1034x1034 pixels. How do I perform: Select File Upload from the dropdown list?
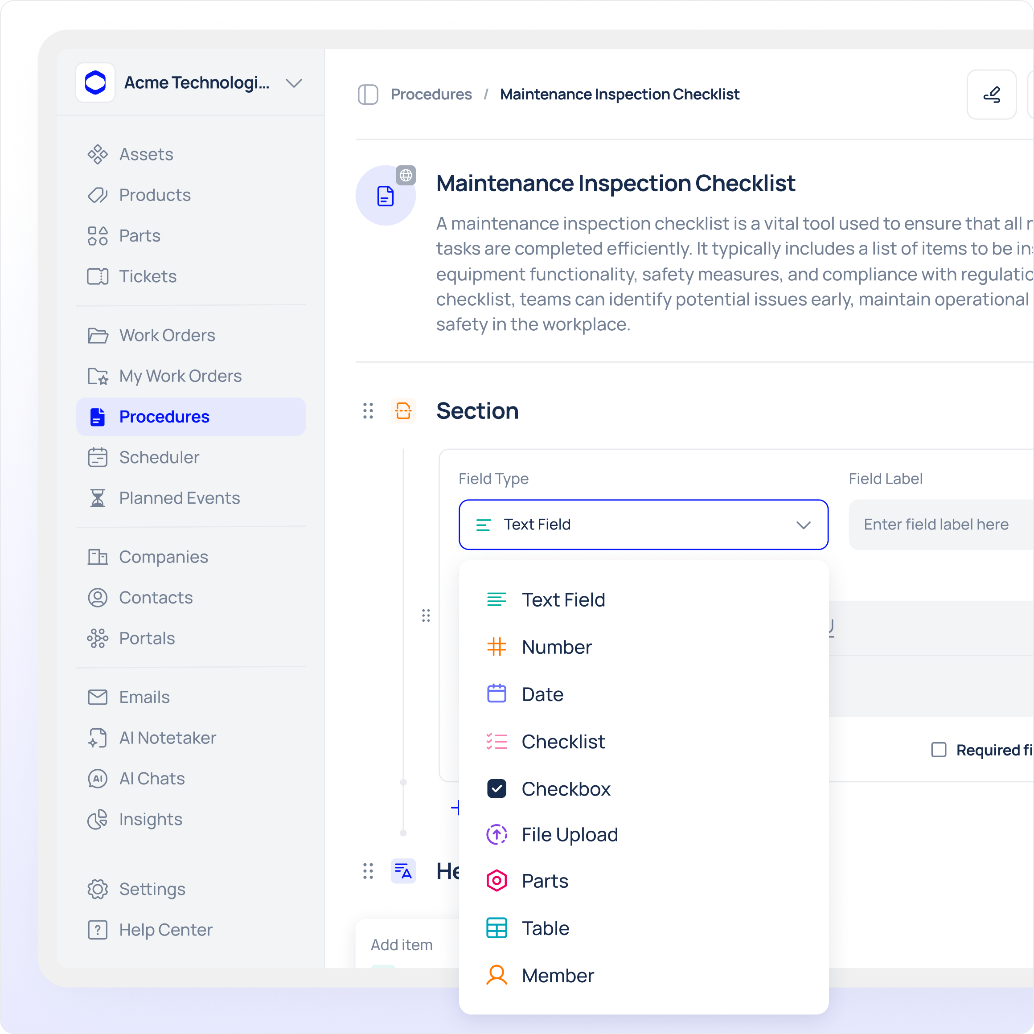pyautogui.click(x=570, y=835)
